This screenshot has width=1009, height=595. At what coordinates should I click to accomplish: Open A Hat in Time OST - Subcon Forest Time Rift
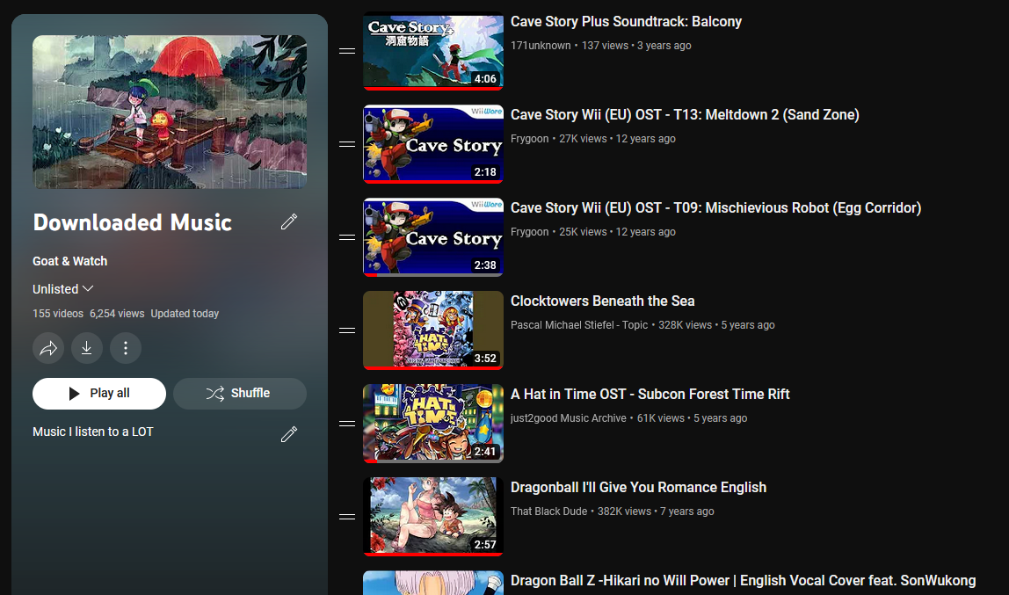pyautogui.click(x=650, y=395)
